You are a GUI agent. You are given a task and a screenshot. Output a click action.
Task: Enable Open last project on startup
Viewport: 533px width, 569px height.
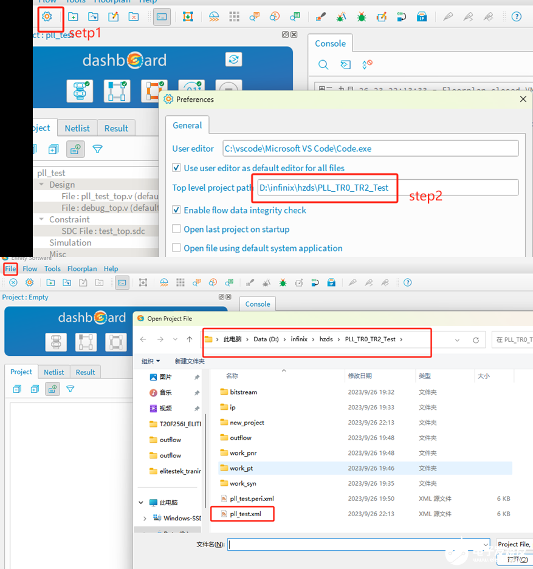pos(177,229)
